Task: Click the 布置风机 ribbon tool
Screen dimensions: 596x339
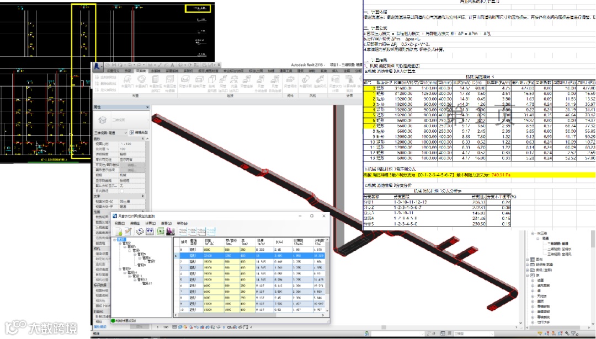Action: (x=306, y=81)
